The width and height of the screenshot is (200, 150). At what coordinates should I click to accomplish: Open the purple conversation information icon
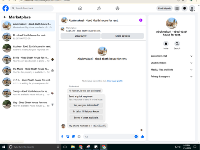click(141, 20)
